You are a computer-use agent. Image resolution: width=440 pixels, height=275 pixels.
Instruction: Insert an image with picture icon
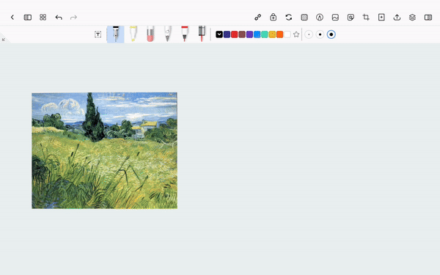(x=335, y=18)
